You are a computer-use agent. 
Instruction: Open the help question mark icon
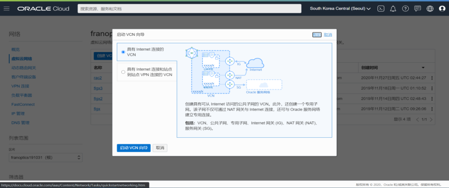405,9
